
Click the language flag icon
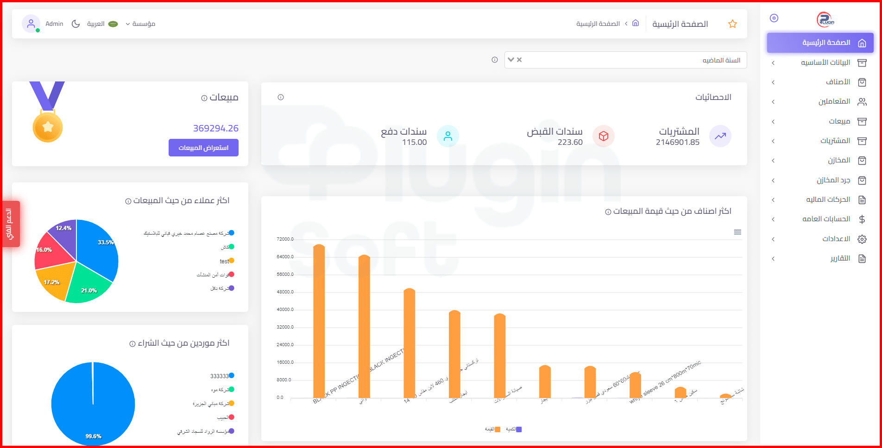click(113, 24)
